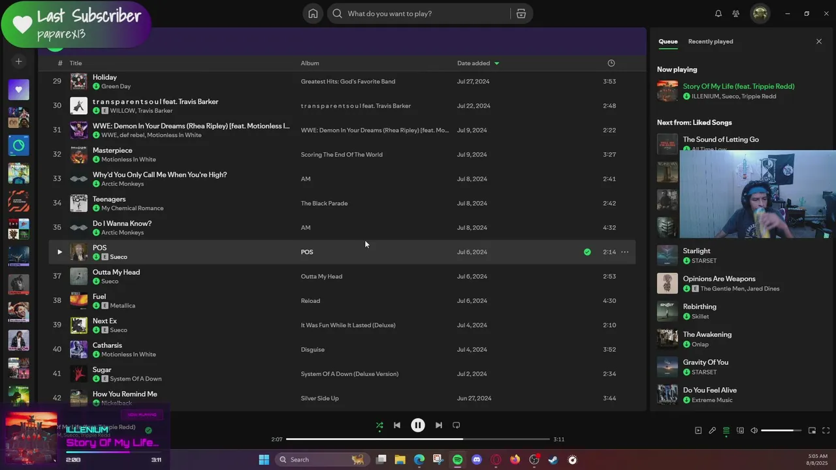
Task: Open the album The Black Parade
Action: pyautogui.click(x=324, y=203)
